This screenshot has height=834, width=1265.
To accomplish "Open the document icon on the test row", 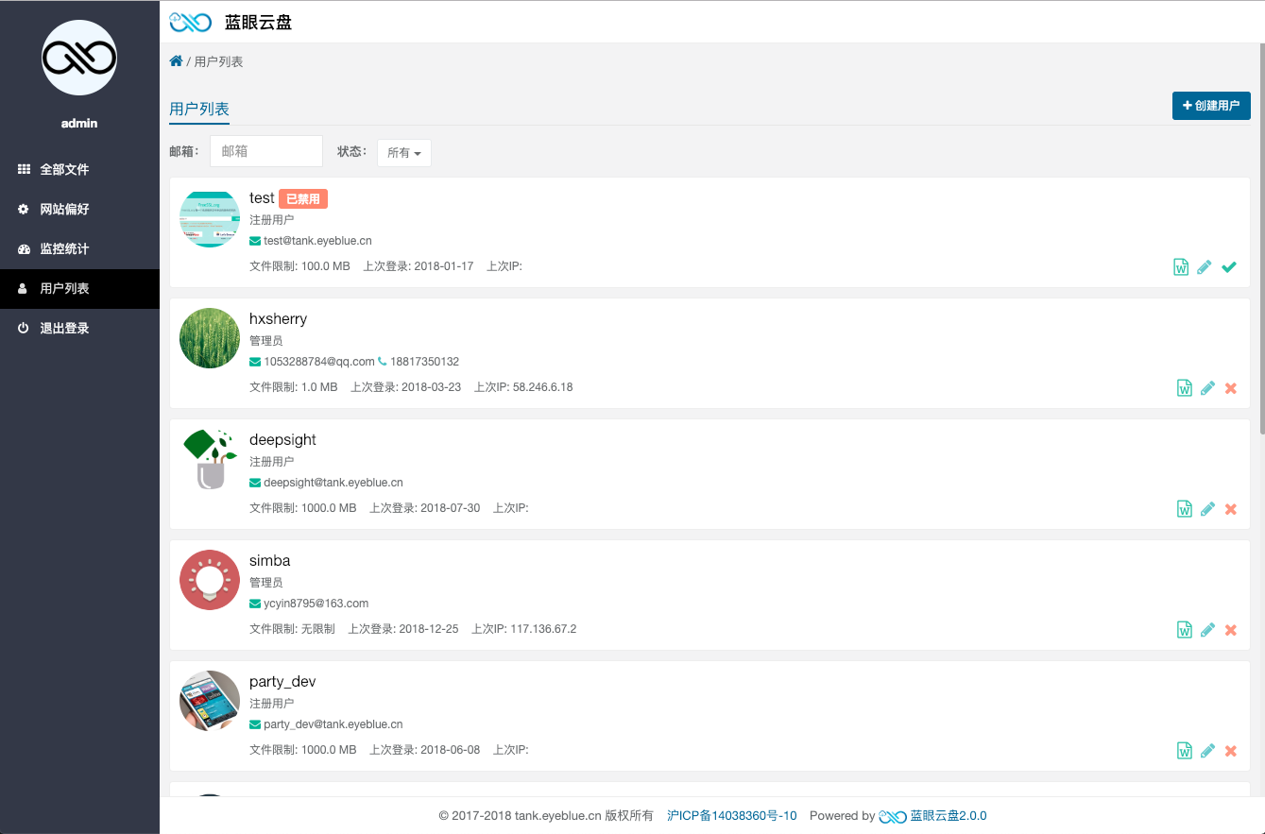I will [1181, 267].
